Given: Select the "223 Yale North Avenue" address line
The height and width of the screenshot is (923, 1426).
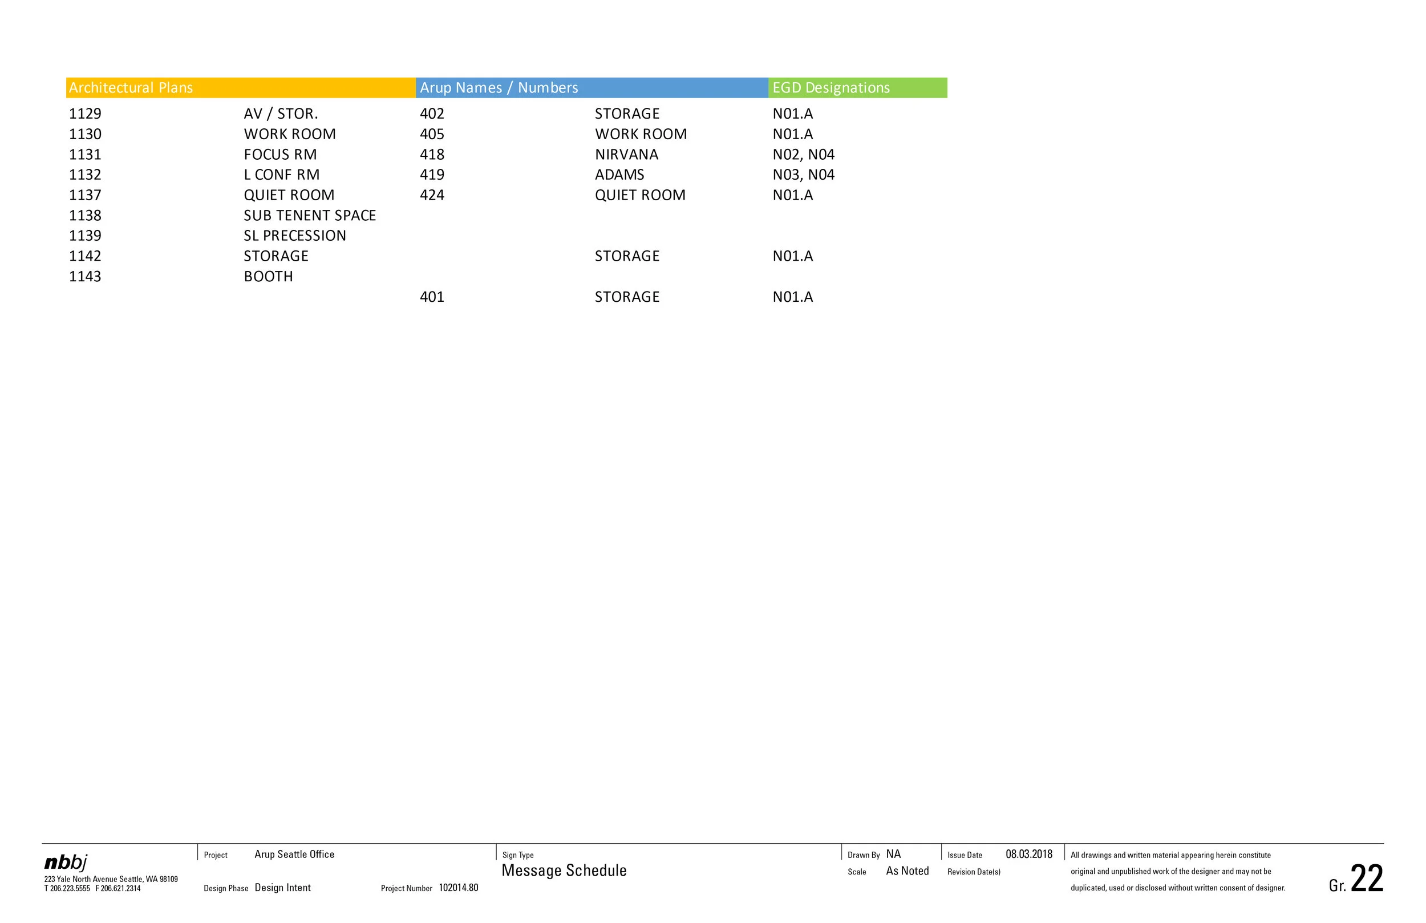Looking at the screenshot, I should click(x=111, y=879).
